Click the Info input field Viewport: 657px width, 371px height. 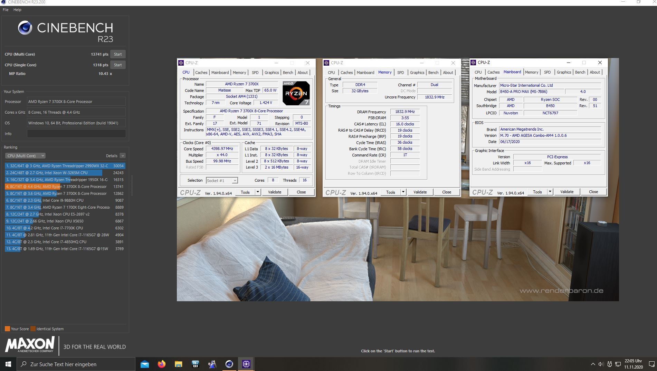(x=76, y=134)
